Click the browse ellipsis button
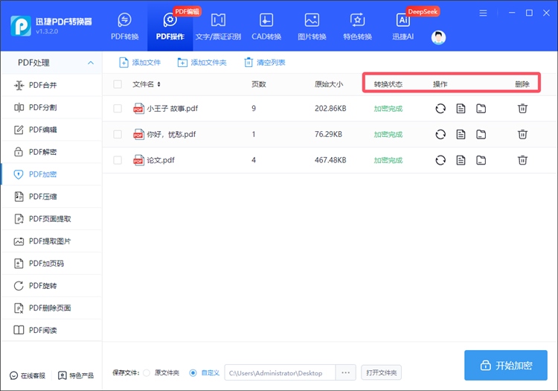The height and width of the screenshot is (391, 558). (345, 373)
